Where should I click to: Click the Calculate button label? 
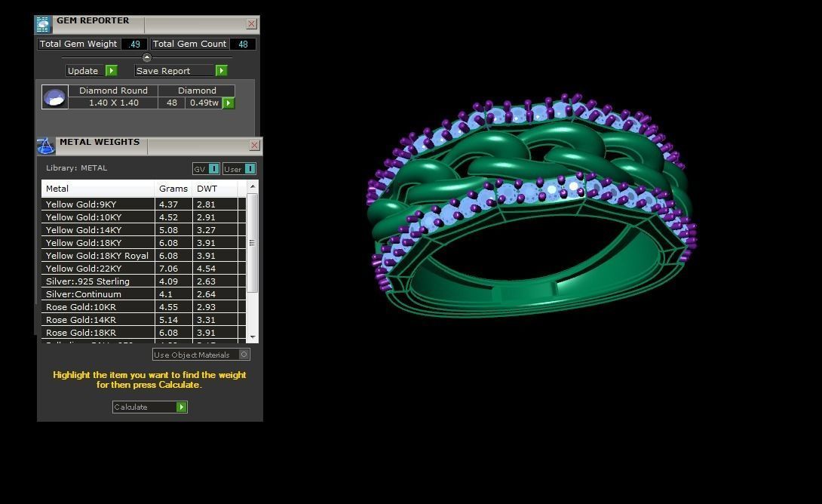click(130, 407)
